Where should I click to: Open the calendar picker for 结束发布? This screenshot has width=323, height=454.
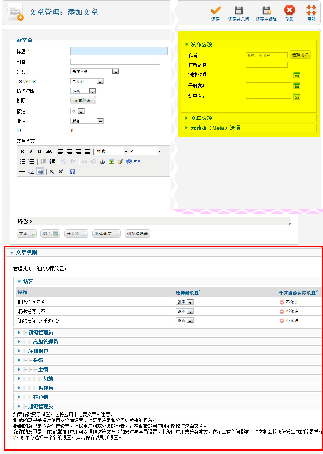pyautogui.click(x=297, y=97)
